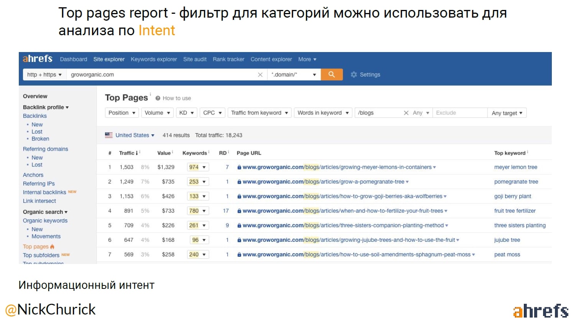Click lock icon on the pomegranate tree URL

tap(239, 182)
